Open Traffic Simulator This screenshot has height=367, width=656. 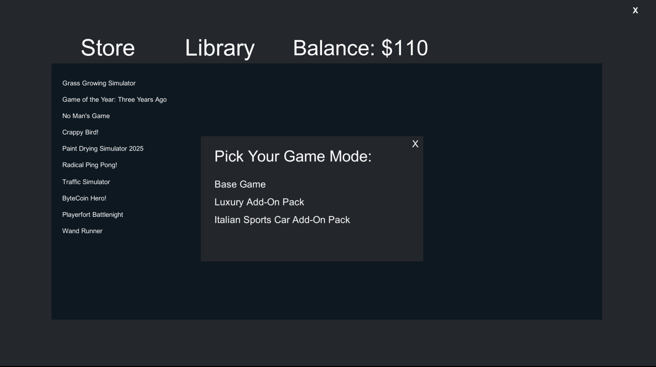86,182
